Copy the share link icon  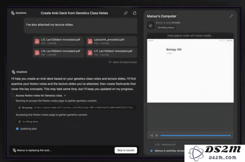pyautogui.click(x=126, y=13)
